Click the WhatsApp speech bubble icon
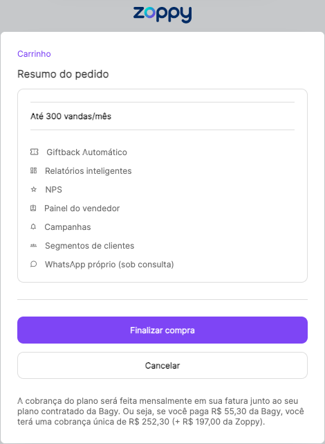This screenshot has width=325, height=444. 34,264
